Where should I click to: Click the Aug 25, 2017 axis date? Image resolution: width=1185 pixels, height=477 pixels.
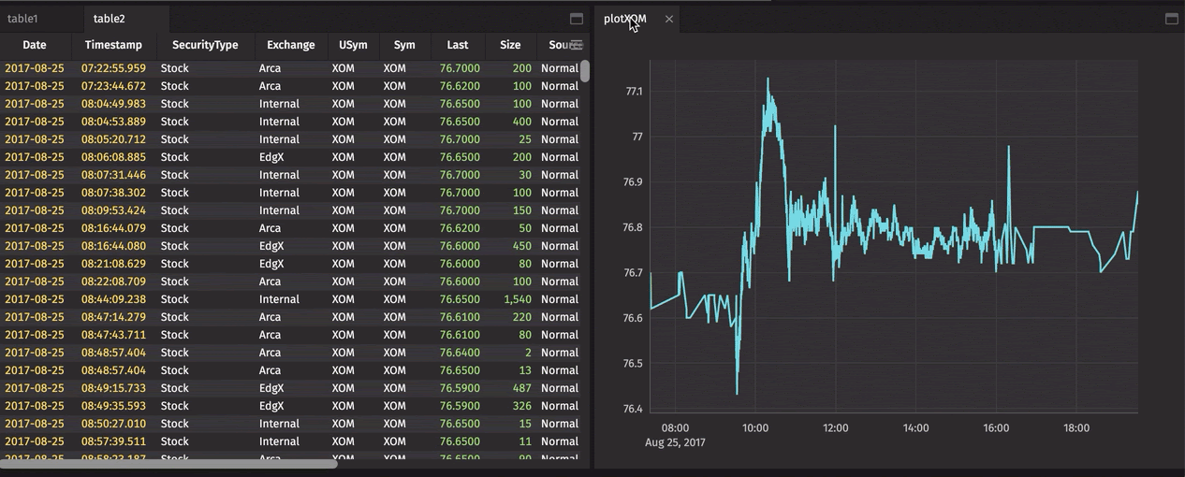coord(675,442)
